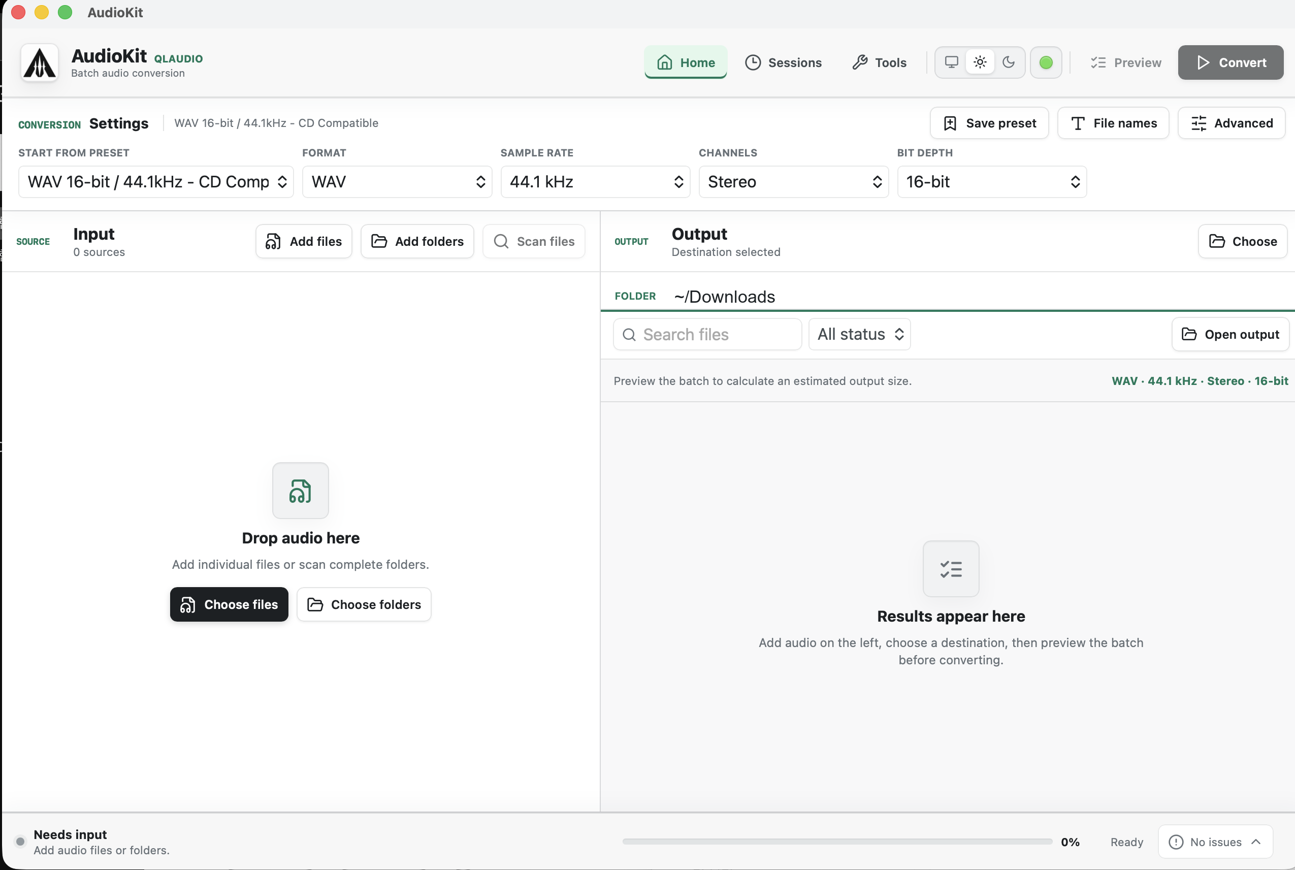The height and width of the screenshot is (870, 1295).
Task: Click the Convert play triangle icon
Action: (x=1203, y=62)
